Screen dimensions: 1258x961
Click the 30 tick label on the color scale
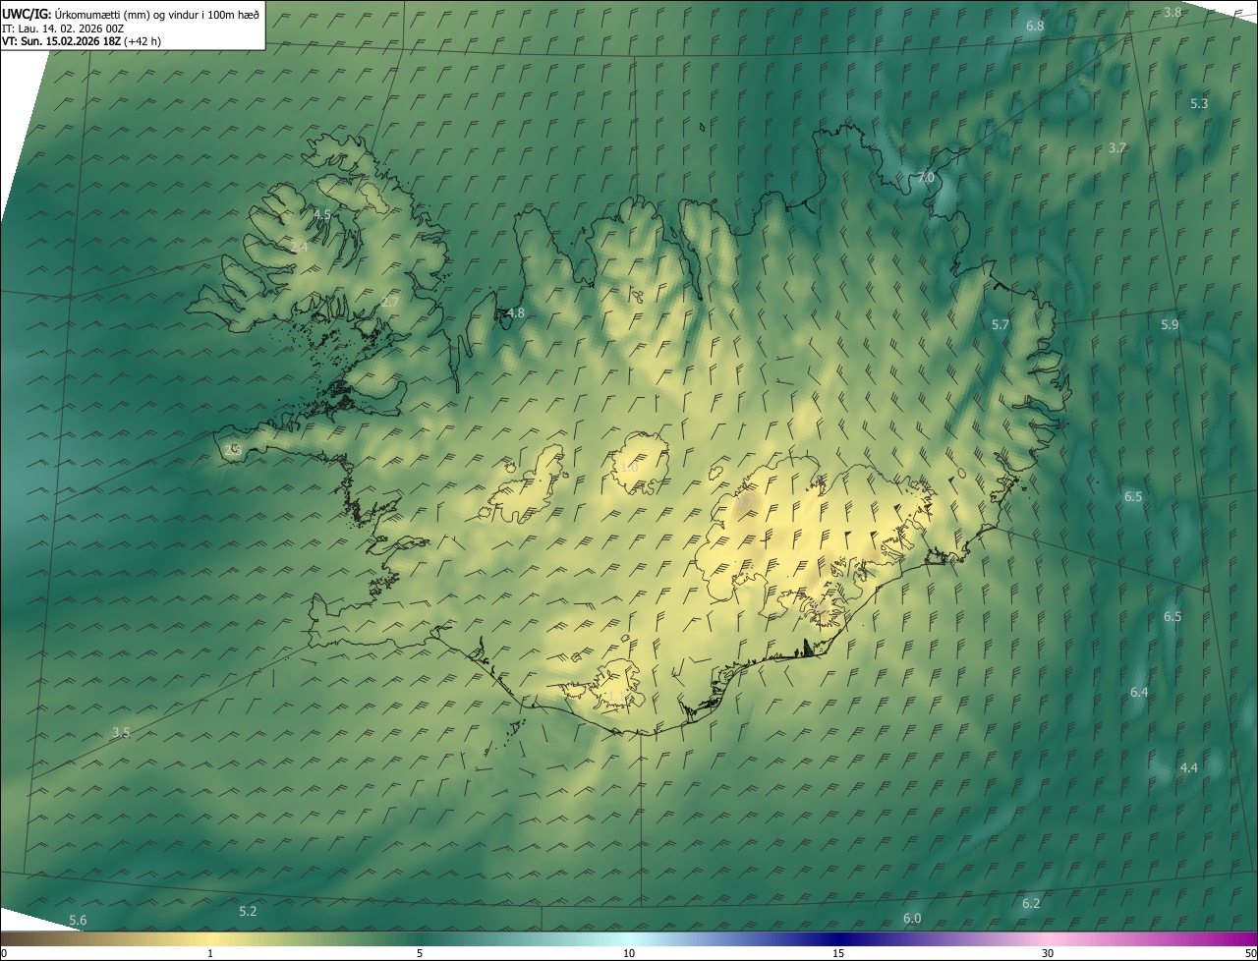click(x=1048, y=954)
